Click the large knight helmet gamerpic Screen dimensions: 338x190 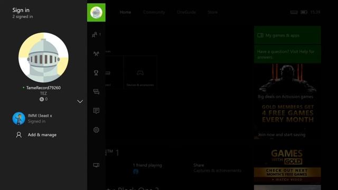43,58
